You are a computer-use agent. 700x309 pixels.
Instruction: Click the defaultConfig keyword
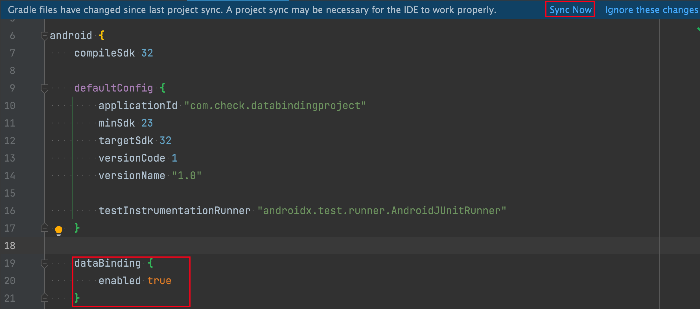coord(113,88)
